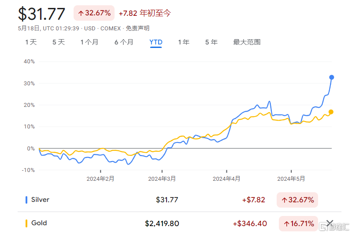This screenshot has width=352, height=234.
Task: Click the blue endpoint dot on the Silver line
Action: (x=331, y=77)
